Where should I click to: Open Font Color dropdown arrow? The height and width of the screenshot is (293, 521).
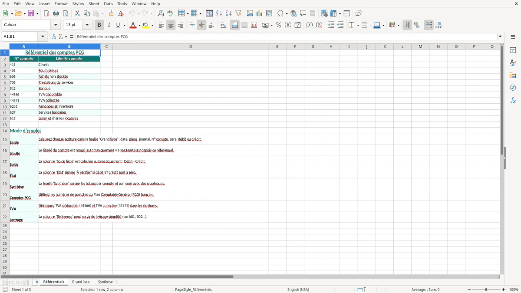(139, 25)
